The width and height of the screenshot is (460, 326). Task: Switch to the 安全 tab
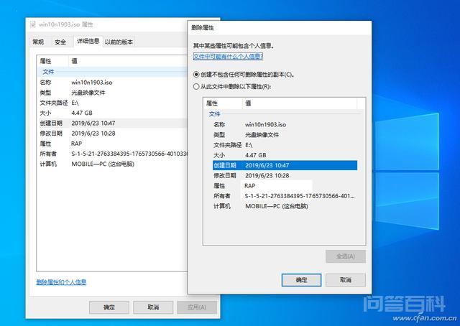60,42
